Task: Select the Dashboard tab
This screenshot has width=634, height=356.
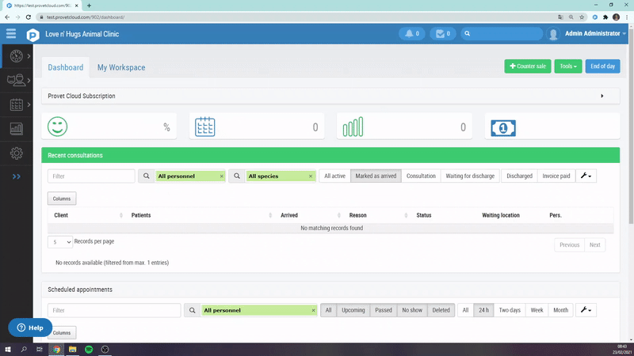Action: [65, 67]
